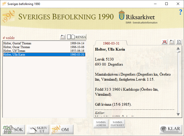Click the postal line 693 00 Degerfors

(x=109, y=64)
